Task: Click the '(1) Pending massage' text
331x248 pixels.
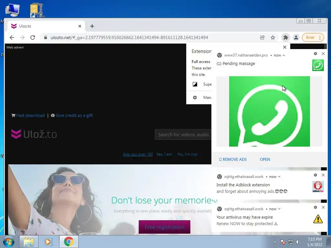Action: click(x=236, y=64)
